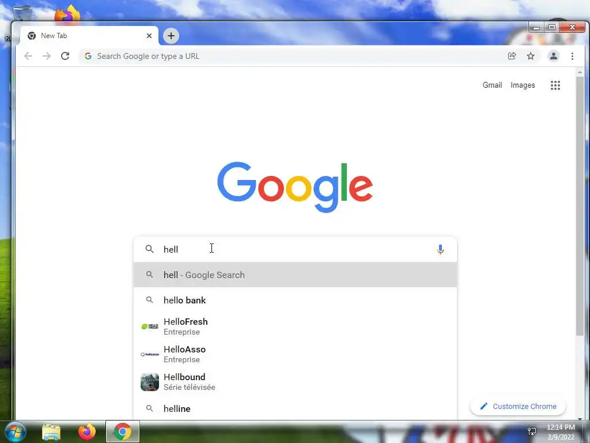Open Chrome's three-dot menu
The width and height of the screenshot is (590, 443).
572,56
